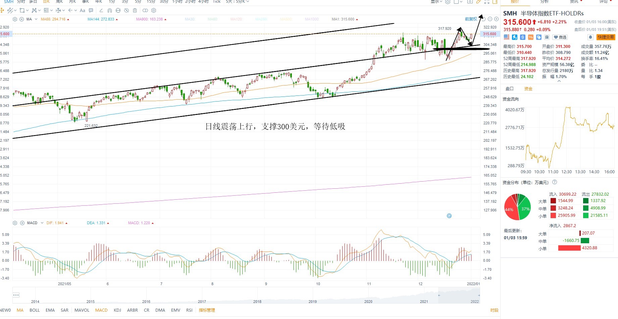Zoom in chart with plus icon
Viewport: 618px width, 319px height.
[x=496, y=19]
